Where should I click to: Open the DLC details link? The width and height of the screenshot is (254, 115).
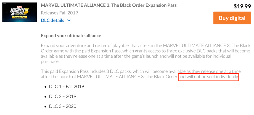pos(52,20)
